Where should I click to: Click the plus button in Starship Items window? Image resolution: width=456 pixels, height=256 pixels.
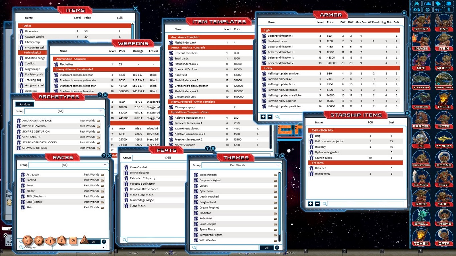click(x=311, y=204)
